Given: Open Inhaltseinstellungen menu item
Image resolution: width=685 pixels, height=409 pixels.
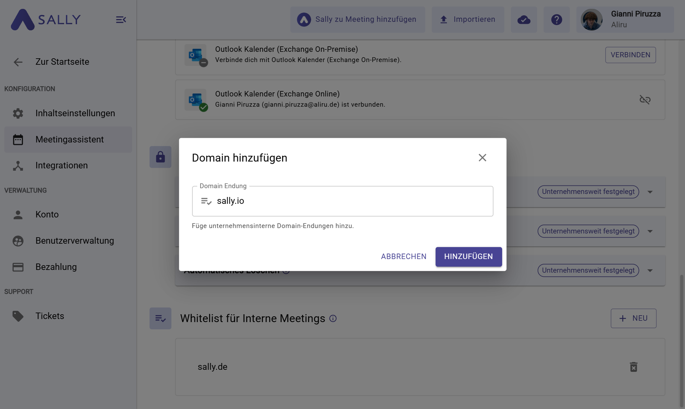Looking at the screenshot, I should click(x=68, y=113).
